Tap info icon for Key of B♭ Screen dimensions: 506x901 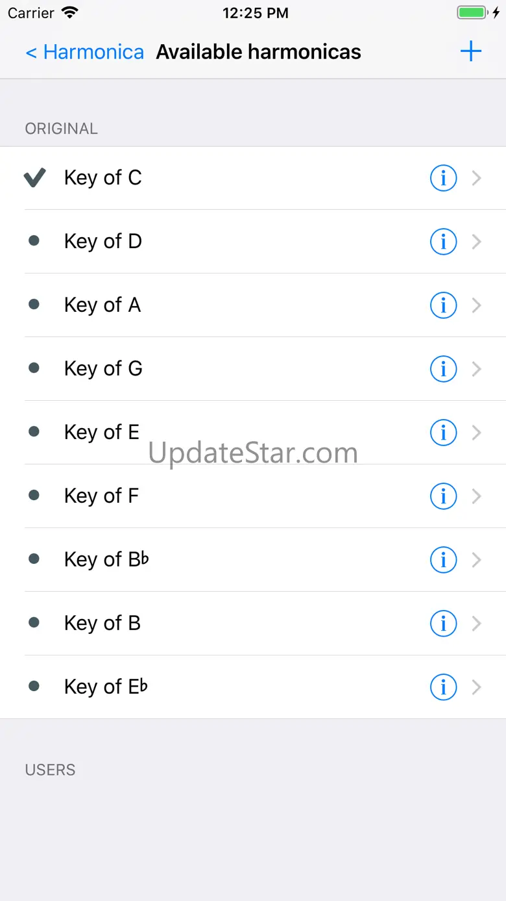pyautogui.click(x=444, y=560)
